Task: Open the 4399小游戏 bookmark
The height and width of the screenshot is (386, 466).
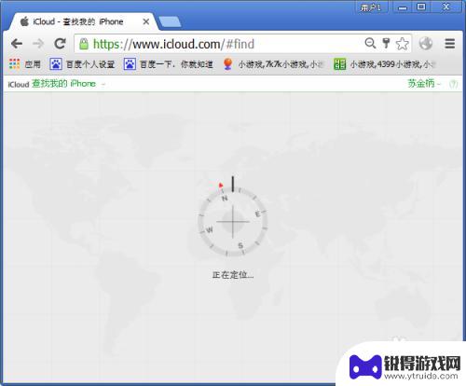Action: [385, 64]
